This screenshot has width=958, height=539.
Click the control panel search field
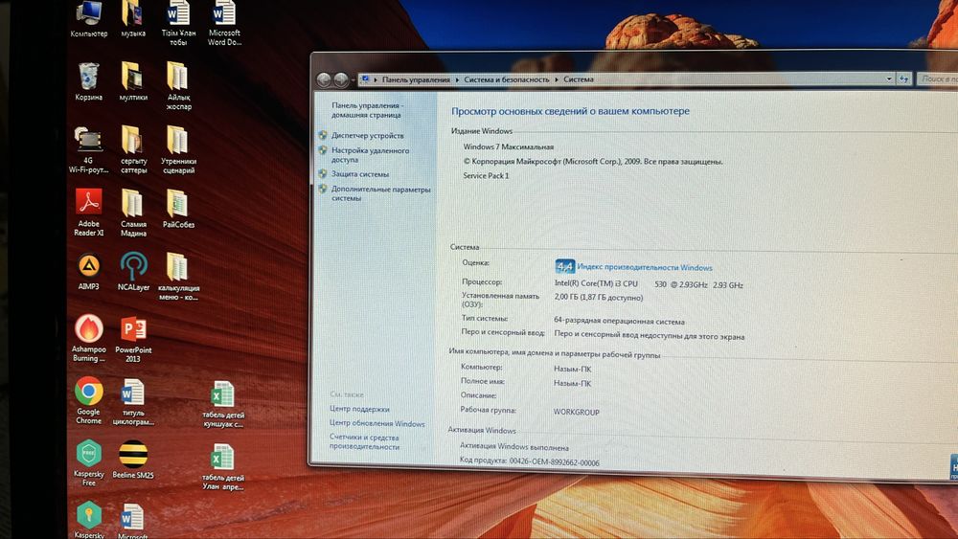[938, 79]
